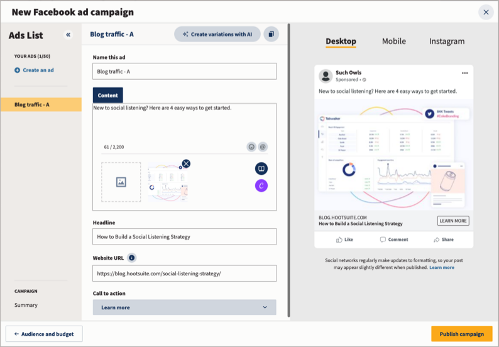Remove the attached image with the X icon
499x347 pixels.
[x=186, y=163]
